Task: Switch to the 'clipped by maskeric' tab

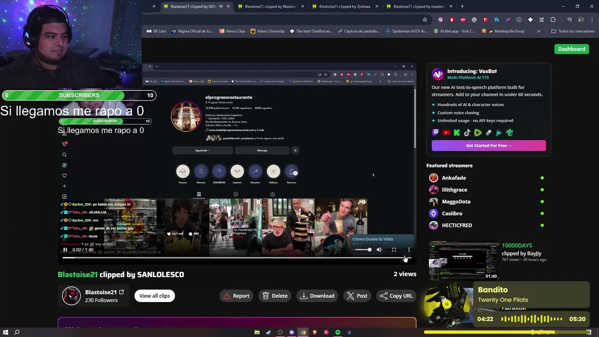Action: click(419, 7)
